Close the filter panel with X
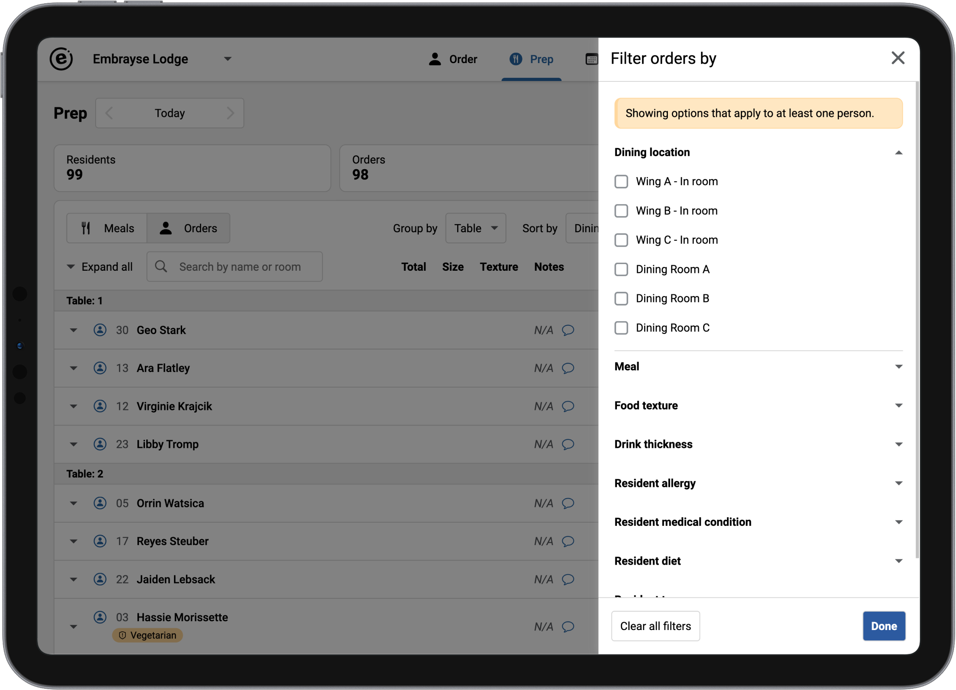The height and width of the screenshot is (690, 956). [897, 58]
